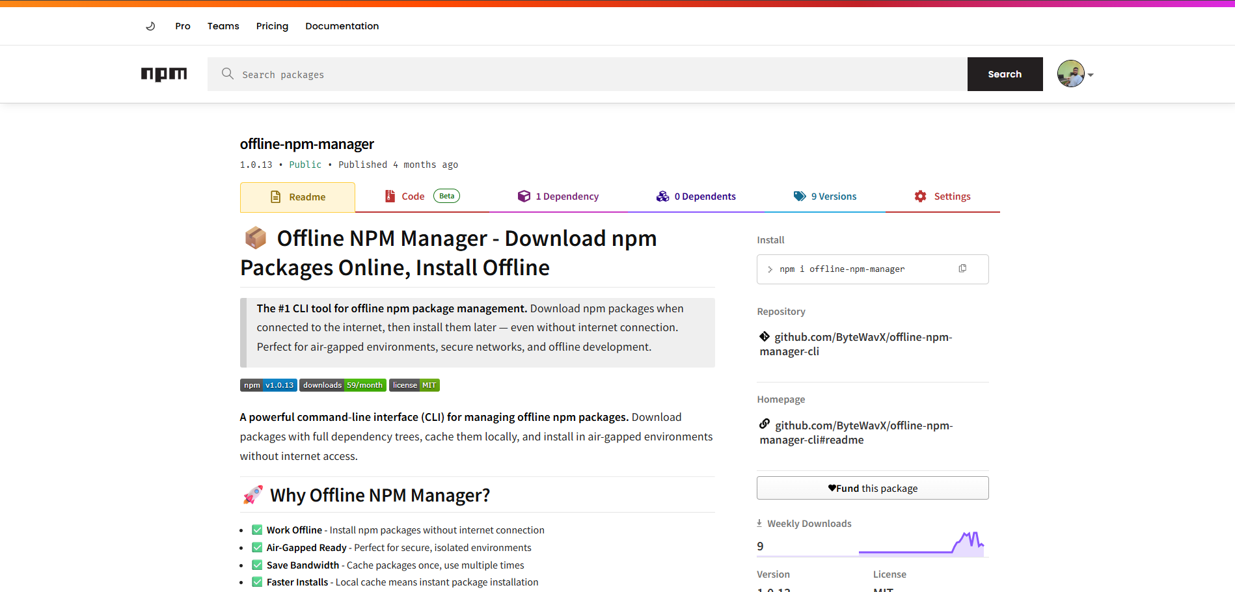Click the offline-npm-manager package title
The width and height of the screenshot is (1235, 592).
click(x=307, y=144)
